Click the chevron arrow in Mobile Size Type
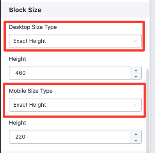The height and width of the screenshot is (153, 155). [x=135, y=105]
